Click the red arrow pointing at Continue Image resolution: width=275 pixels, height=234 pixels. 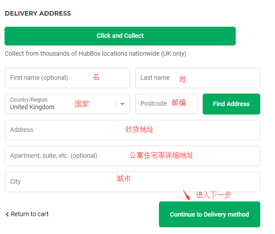pos(187,195)
